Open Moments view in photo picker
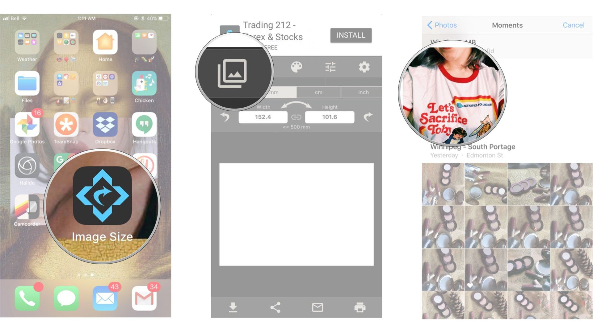The image size is (593, 333). (x=508, y=25)
